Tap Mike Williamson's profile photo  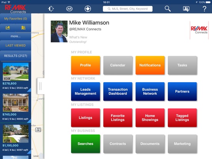[x=59, y=31]
